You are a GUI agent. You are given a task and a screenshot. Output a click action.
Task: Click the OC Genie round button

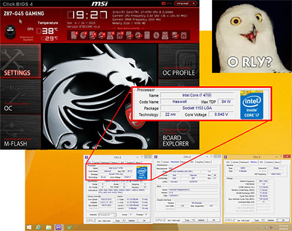10,32
